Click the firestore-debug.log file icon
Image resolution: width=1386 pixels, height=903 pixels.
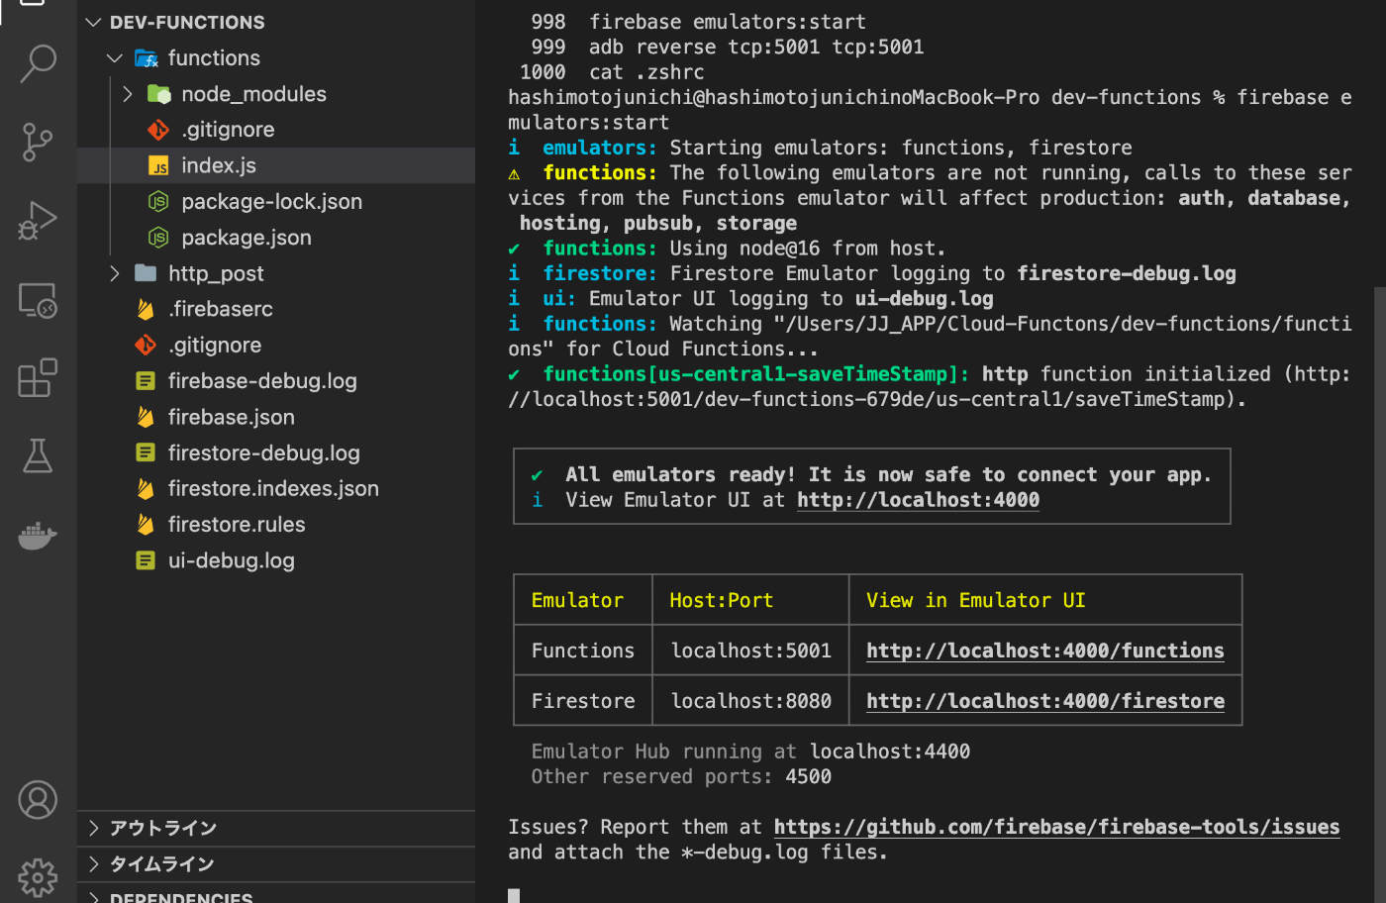pos(146,452)
